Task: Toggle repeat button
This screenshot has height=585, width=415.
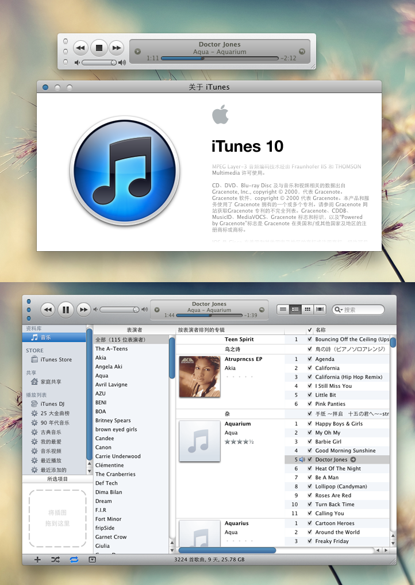Action: [74, 560]
